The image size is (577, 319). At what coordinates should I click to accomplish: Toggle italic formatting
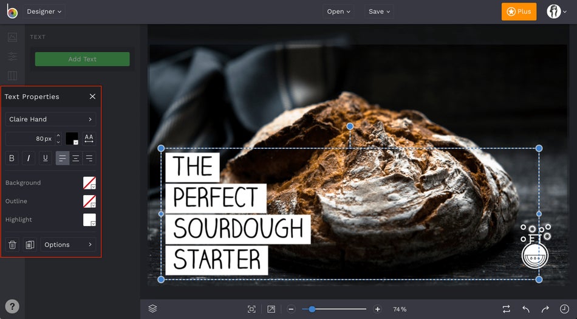29,158
